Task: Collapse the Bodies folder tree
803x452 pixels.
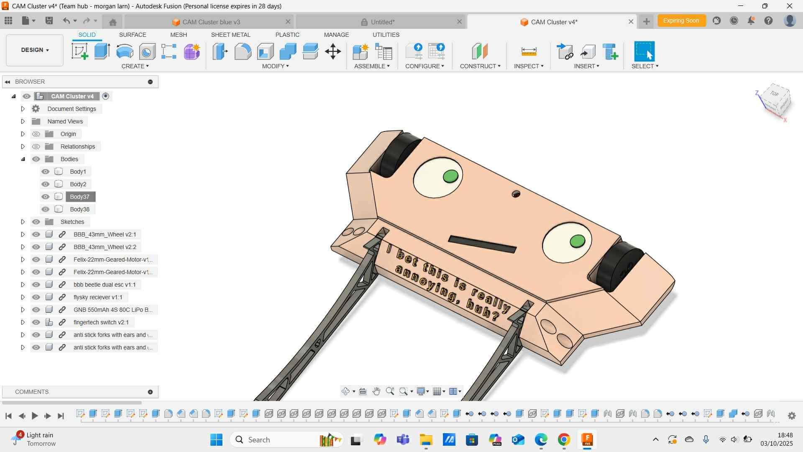Action: [x=23, y=159]
